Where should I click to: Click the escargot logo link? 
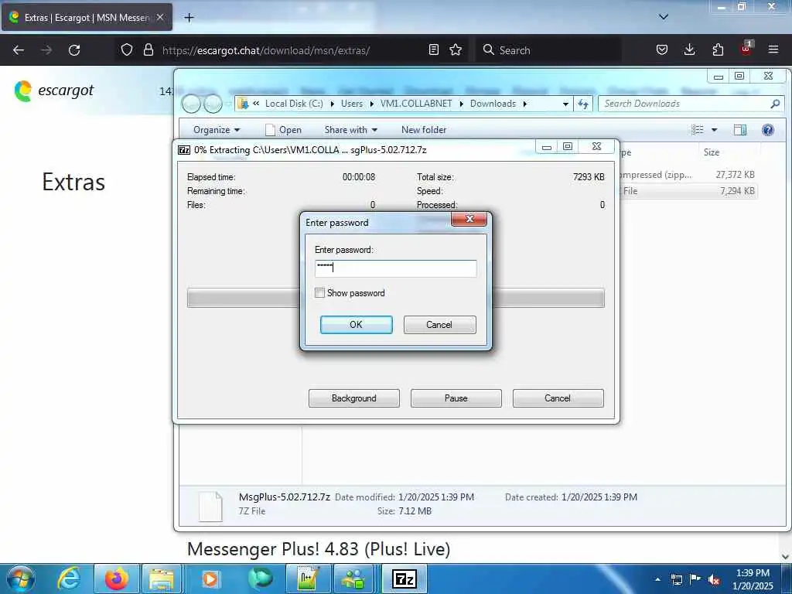pos(54,91)
